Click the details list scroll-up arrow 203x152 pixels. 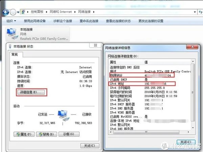(x=193, y=61)
